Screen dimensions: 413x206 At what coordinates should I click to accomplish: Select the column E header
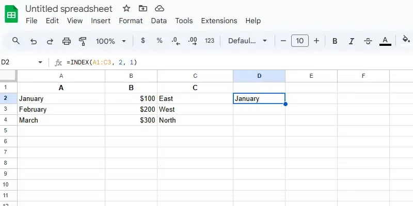[311, 76]
